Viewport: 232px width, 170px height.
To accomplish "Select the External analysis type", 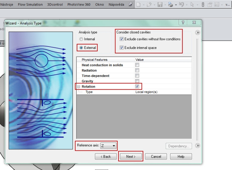I will (x=81, y=48).
